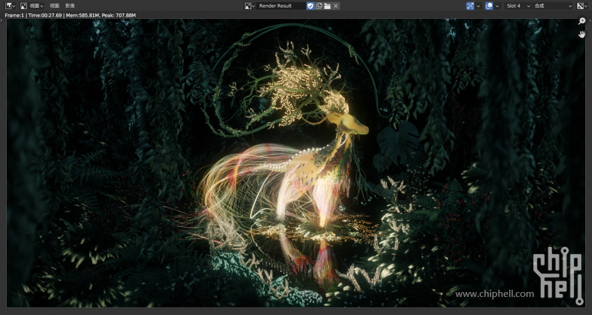Click the open image folder icon
Screen dimensions: 592x315
click(x=327, y=5)
